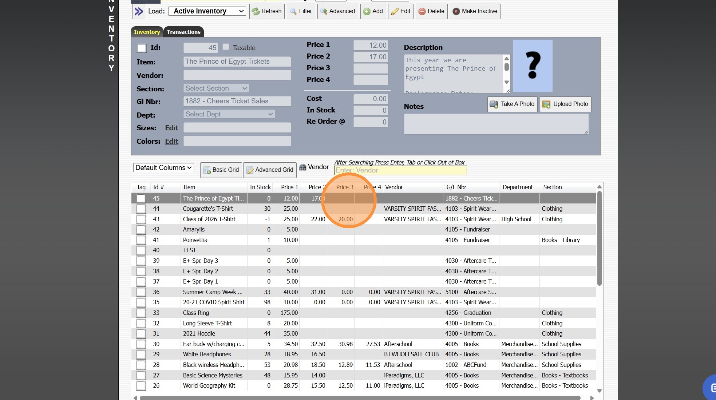Open the Active Inventory load dropdown
The width and height of the screenshot is (716, 400).
click(x=207, y=11)
